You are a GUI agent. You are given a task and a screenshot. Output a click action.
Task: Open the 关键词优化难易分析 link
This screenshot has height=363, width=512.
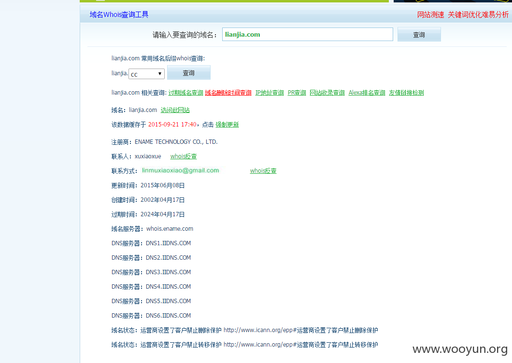[478, 14]
